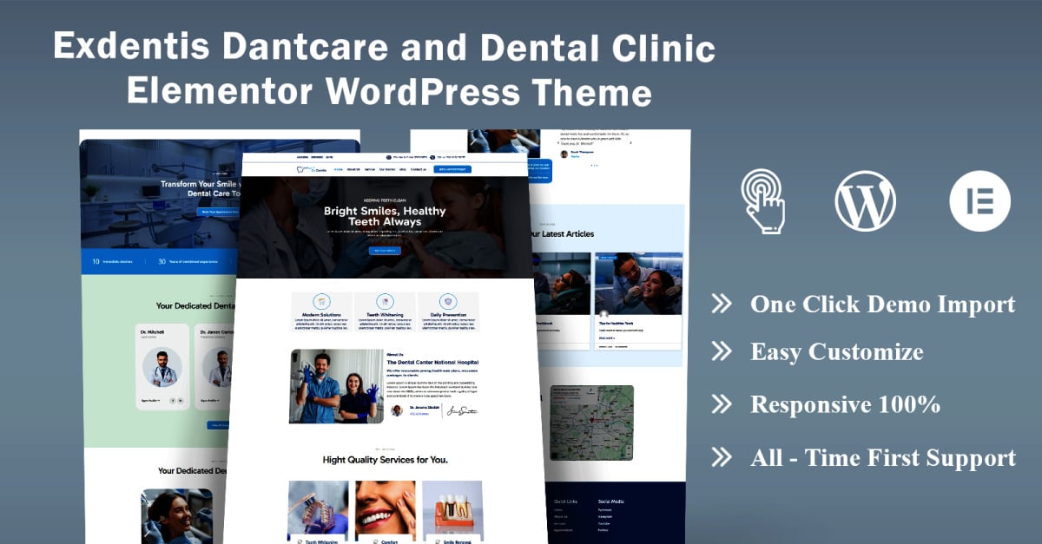Click the "One Click Demo Import" text
This screenshot has height=544, width=1042.
pyautogui.click(x=882, y=305)
